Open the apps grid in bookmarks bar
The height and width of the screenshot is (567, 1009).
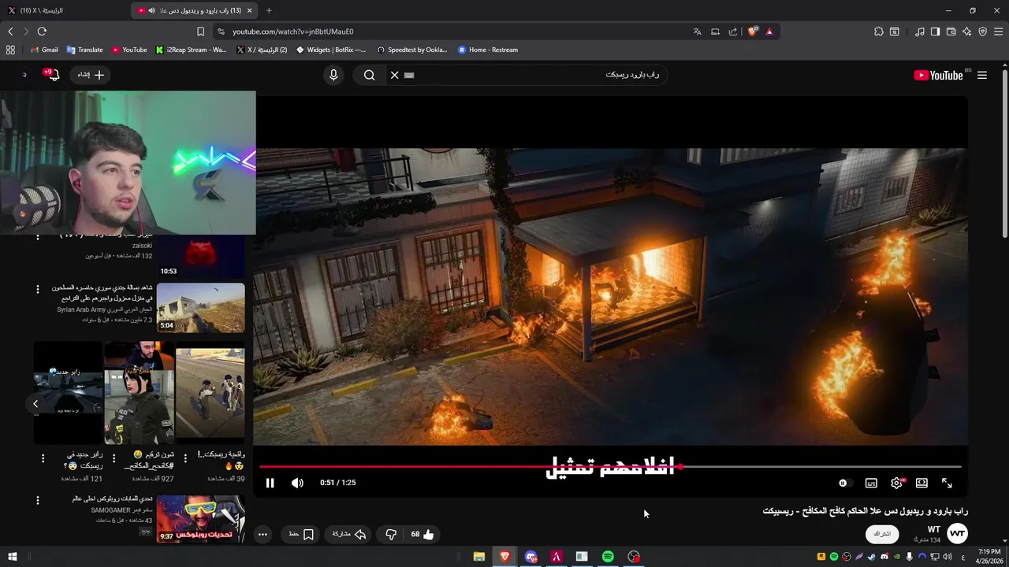coord(10,50)
